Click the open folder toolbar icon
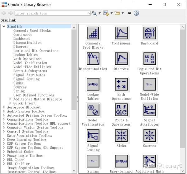The image size is (187, 174). (117, 13)
